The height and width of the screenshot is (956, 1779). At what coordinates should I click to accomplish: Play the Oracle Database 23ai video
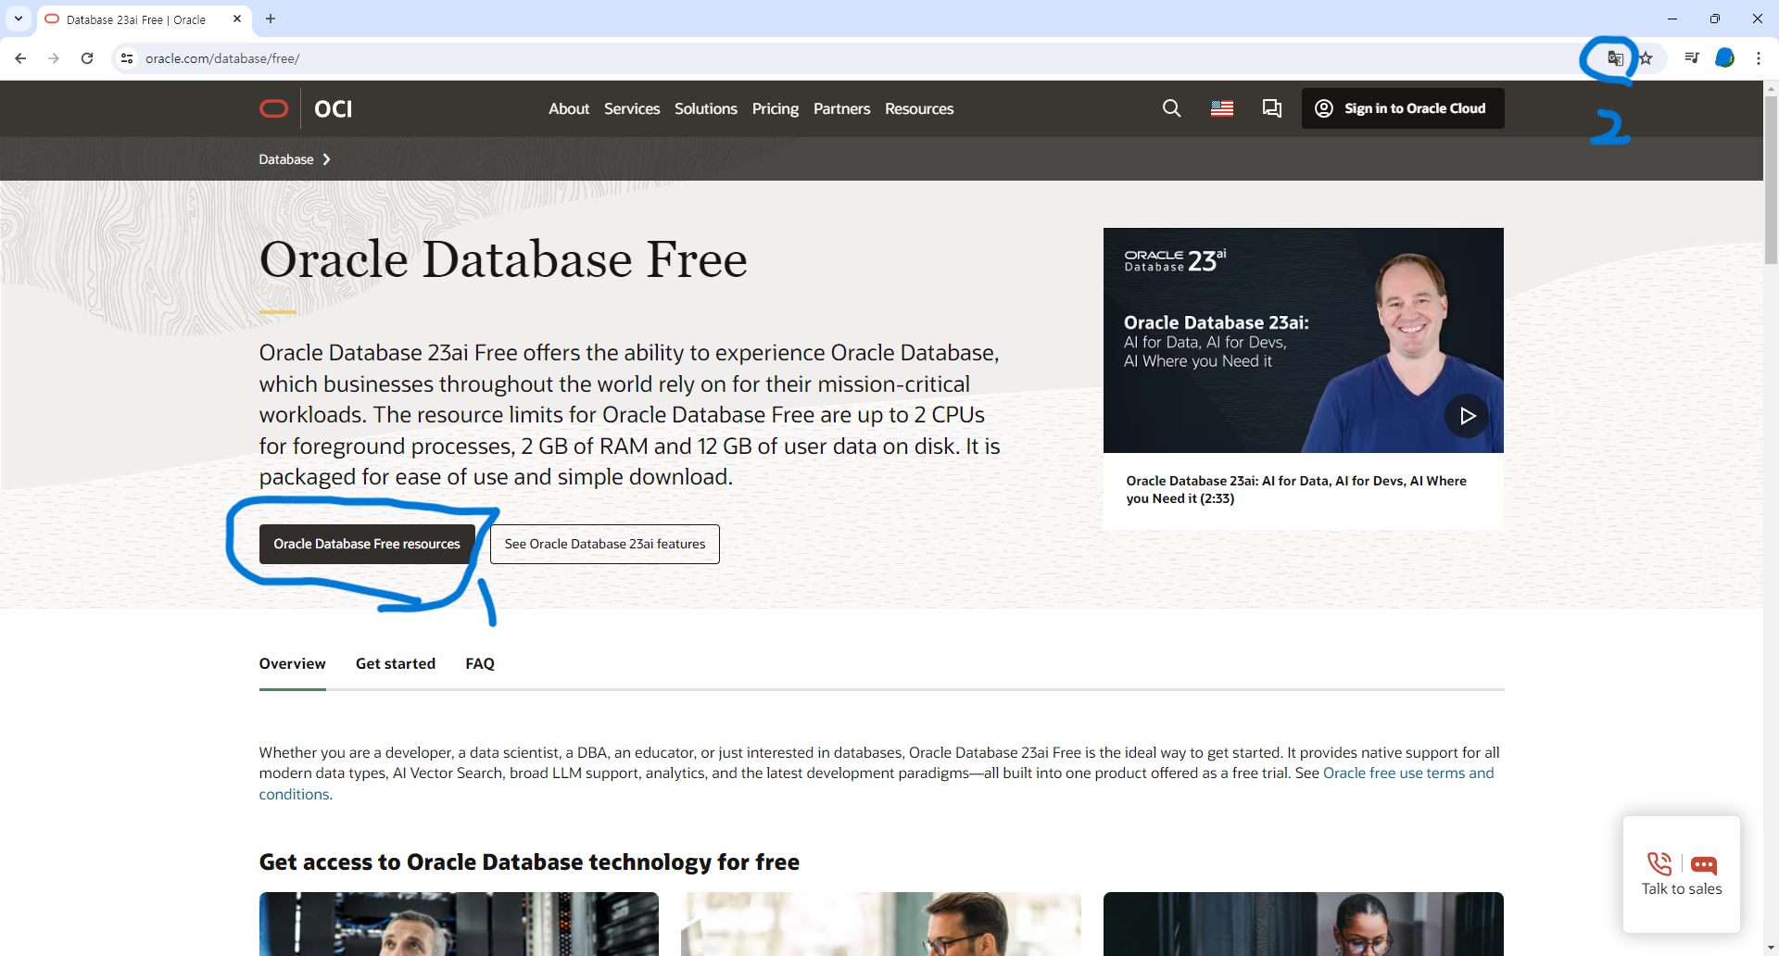[x=1467, y=416]
